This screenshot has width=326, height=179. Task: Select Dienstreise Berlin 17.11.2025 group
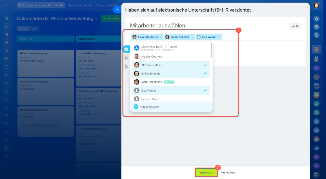(x=171, y=48)
